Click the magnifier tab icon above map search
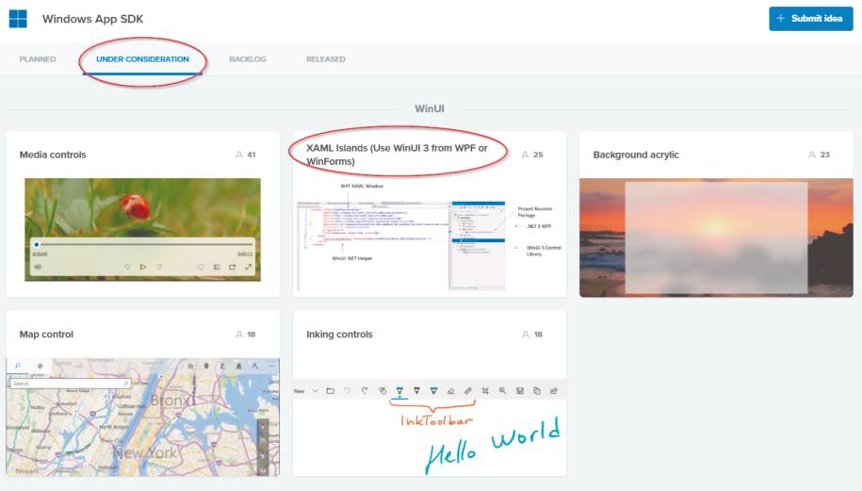862x491 pixels. coord(18,366)
